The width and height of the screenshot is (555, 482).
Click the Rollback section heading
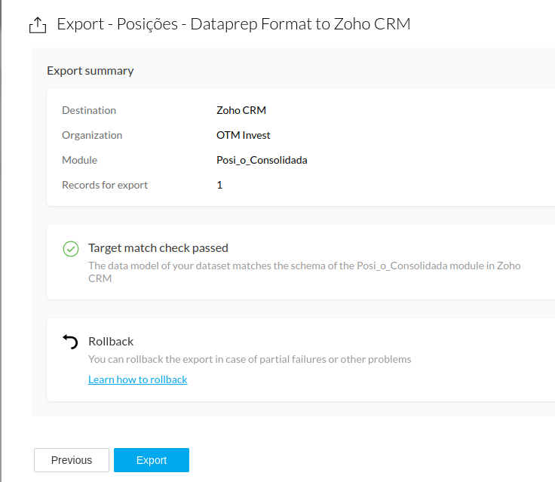coord(111,341)
